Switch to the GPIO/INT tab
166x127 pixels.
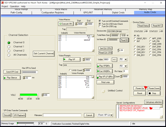click(88, 13)
